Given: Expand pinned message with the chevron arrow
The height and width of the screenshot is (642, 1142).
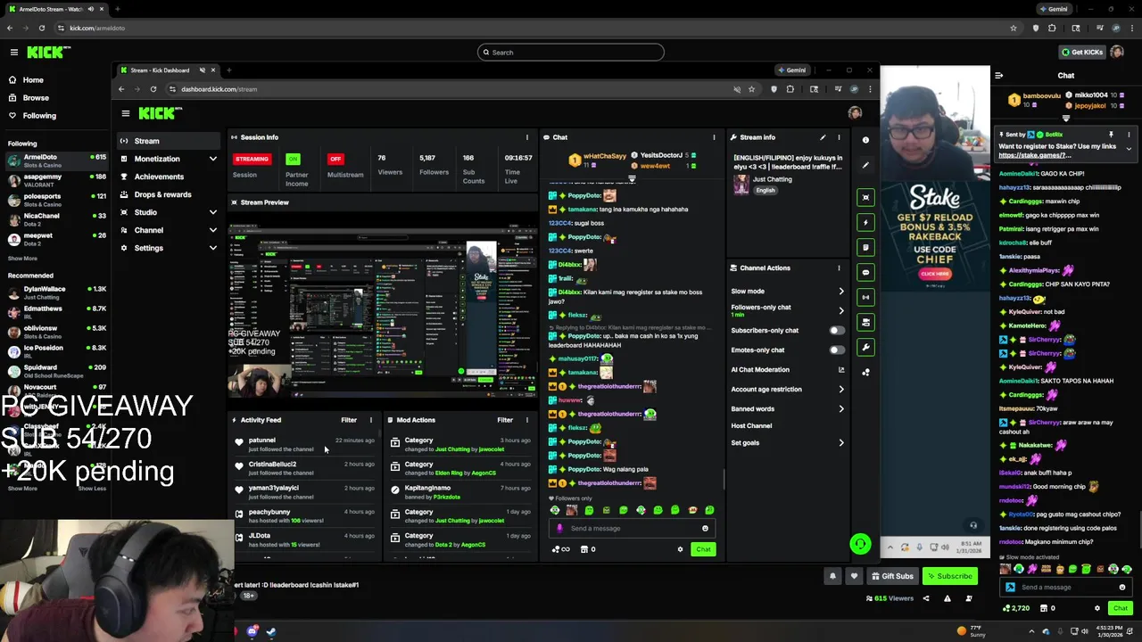Looking at the screenshot, I should pyautogui.click(x=1129, y=149).
